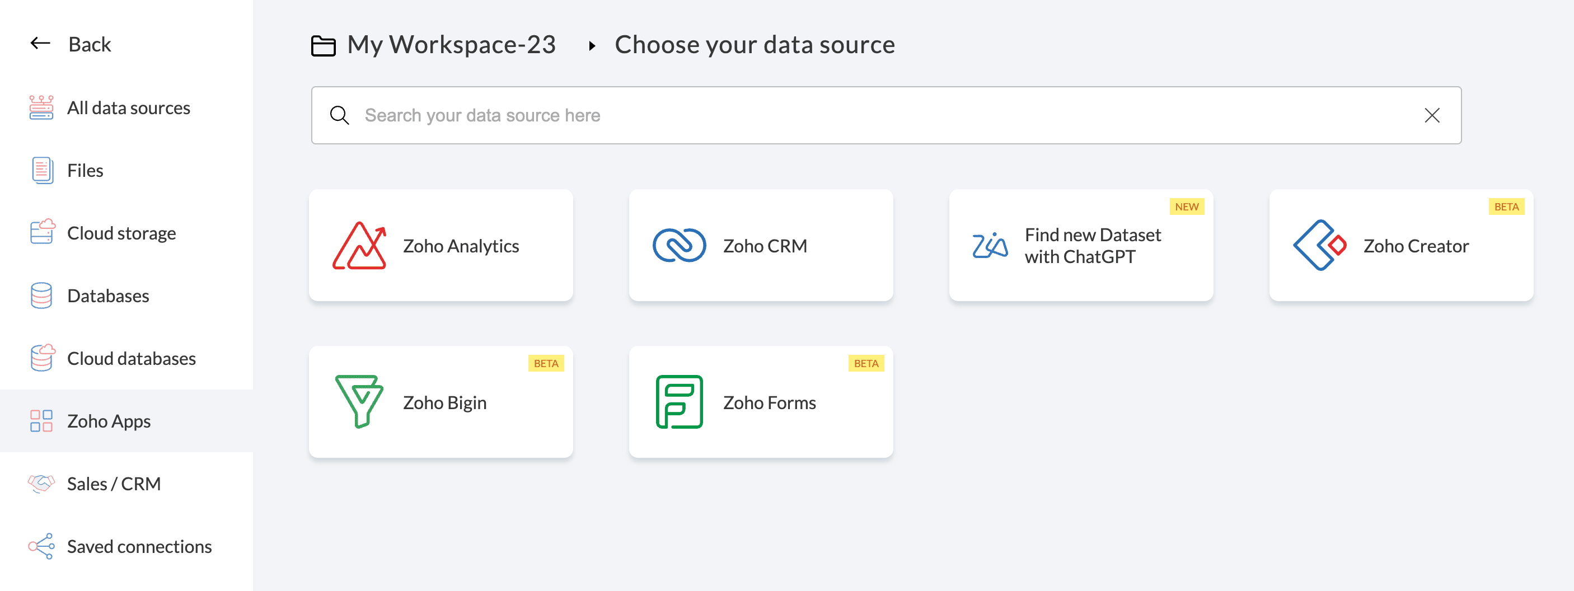Image resolution: width=1574 pixels, height=591 pixels.
Task: Navigate to My Workspace-23 breadcrumb
Action: click(451, 45)
